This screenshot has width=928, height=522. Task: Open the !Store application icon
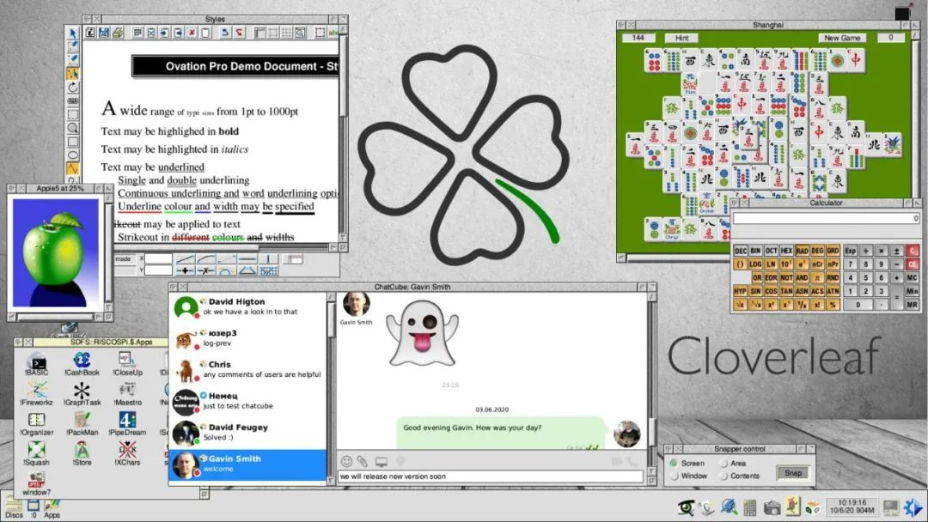(x=82, y=454)
